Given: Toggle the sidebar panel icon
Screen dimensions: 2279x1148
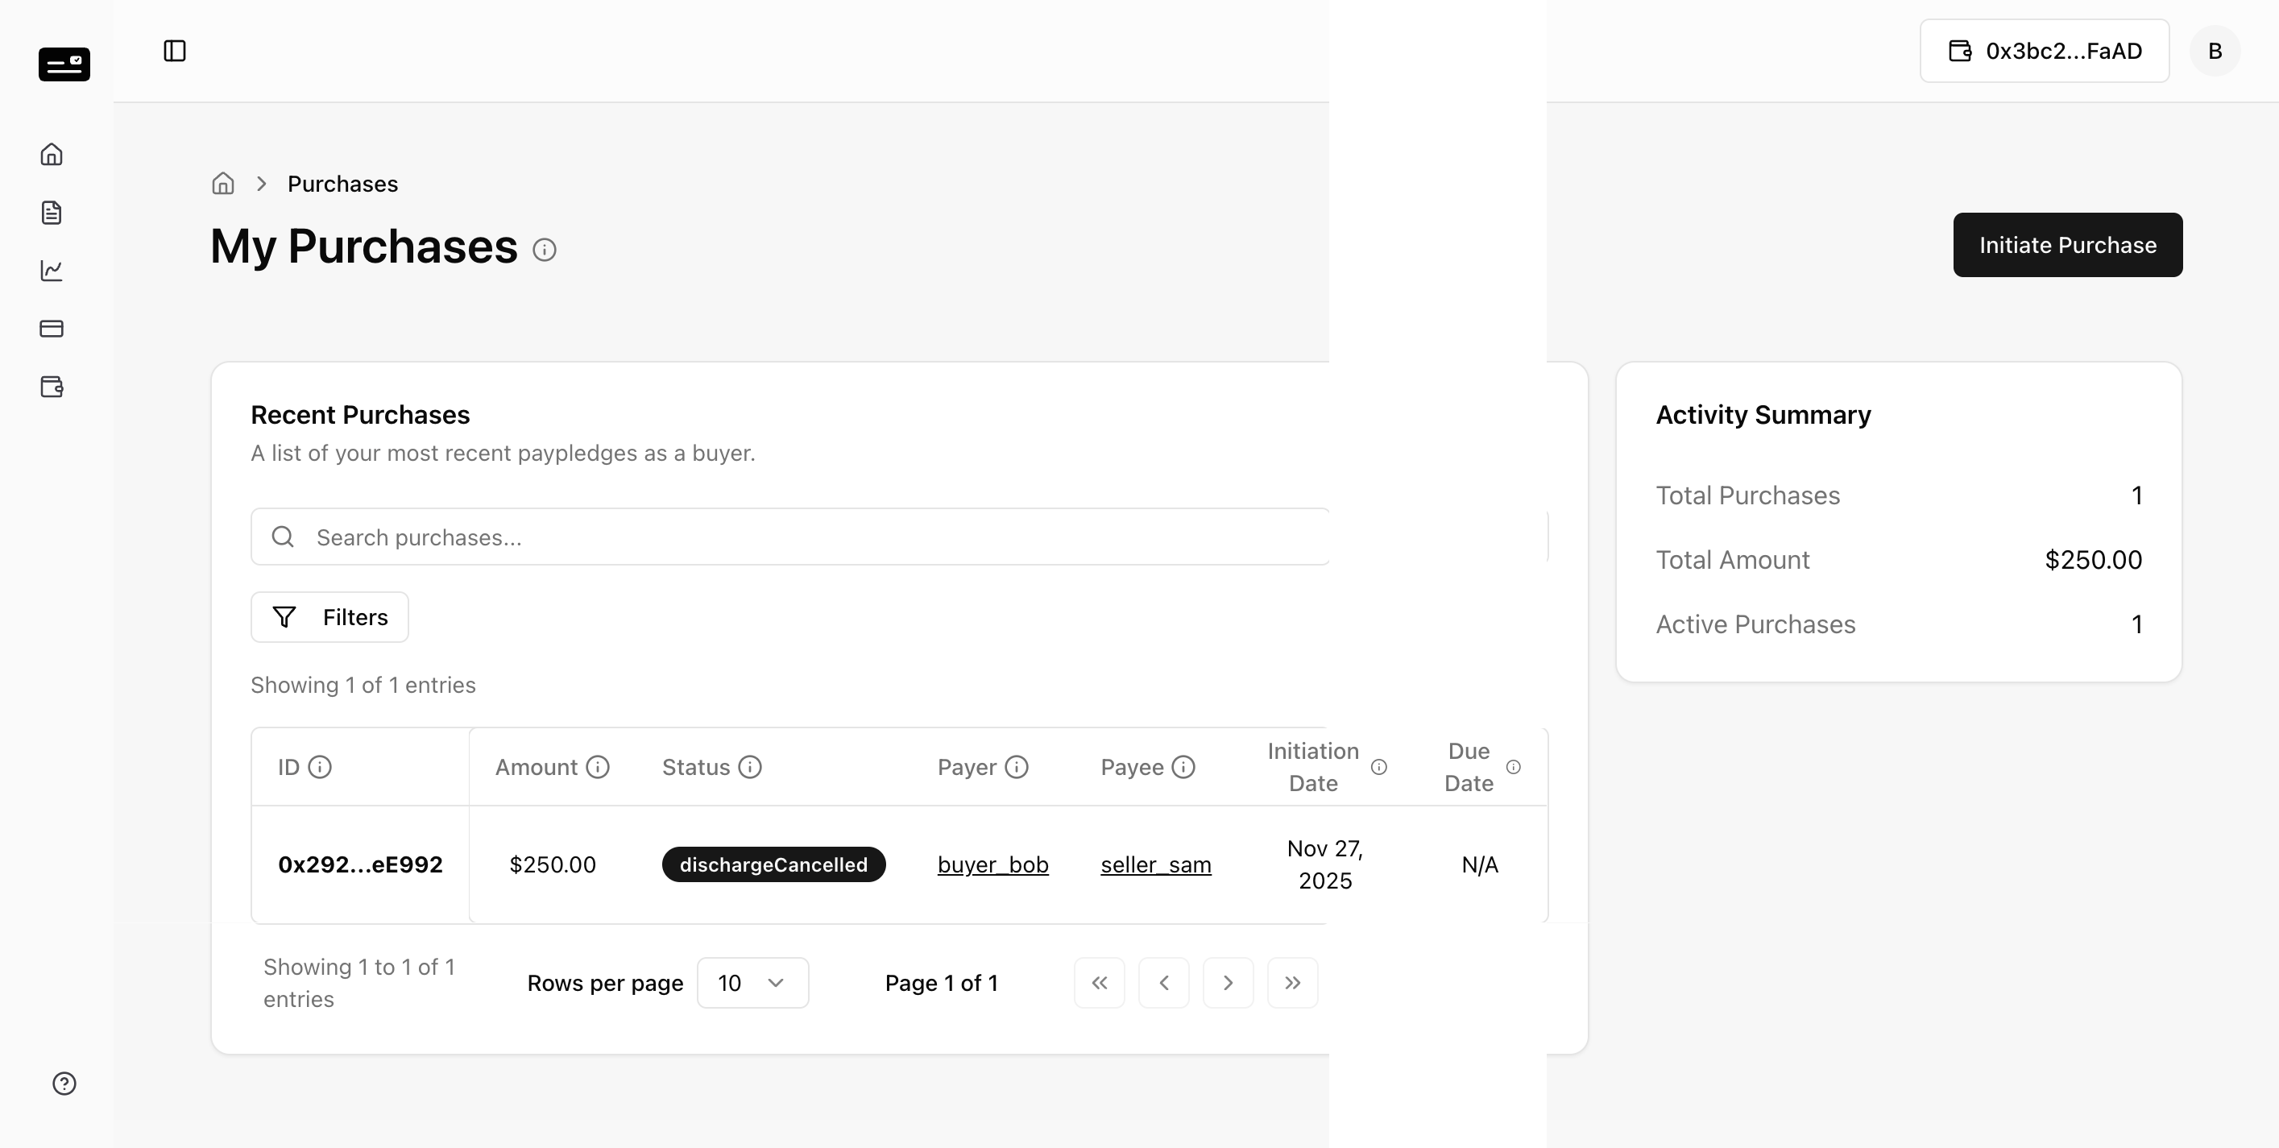Looking at the screenshot, I should point(175,52).
